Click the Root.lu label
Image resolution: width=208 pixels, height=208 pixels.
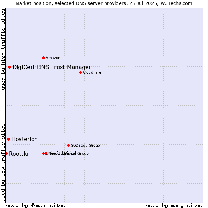pyautogui.click(x=19, y=154)
